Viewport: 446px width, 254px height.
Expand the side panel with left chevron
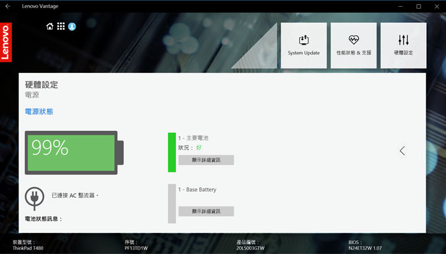402,151
